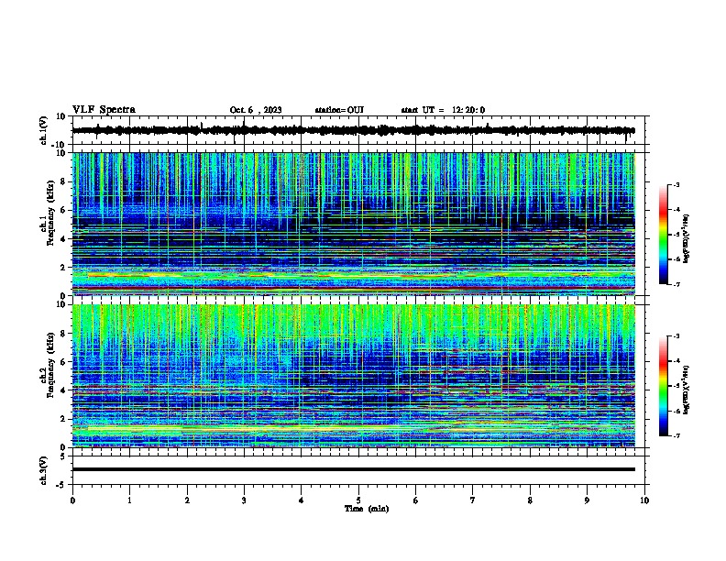Image resolution: width=726 pixels, height=561 pixels.
Task: Click the ch.1 "Frequency (kHz)" axis label
Action: pos(50,213)
